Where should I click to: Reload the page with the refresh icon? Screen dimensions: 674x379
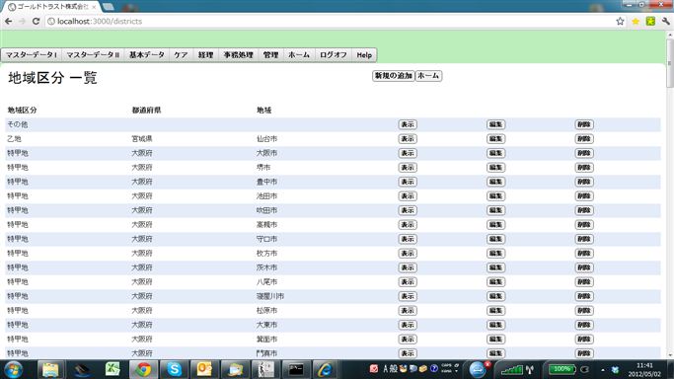37,21
